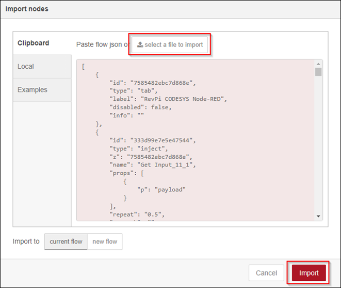Choose the 'new flow' import option

click(x=105, y=241)
